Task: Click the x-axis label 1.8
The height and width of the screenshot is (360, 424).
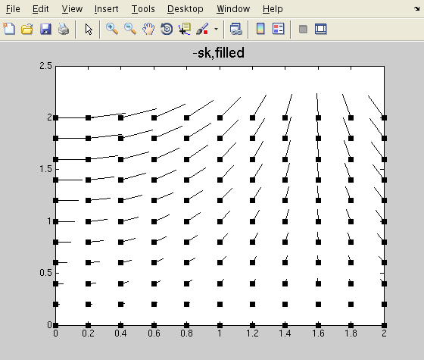Action: 351,333
